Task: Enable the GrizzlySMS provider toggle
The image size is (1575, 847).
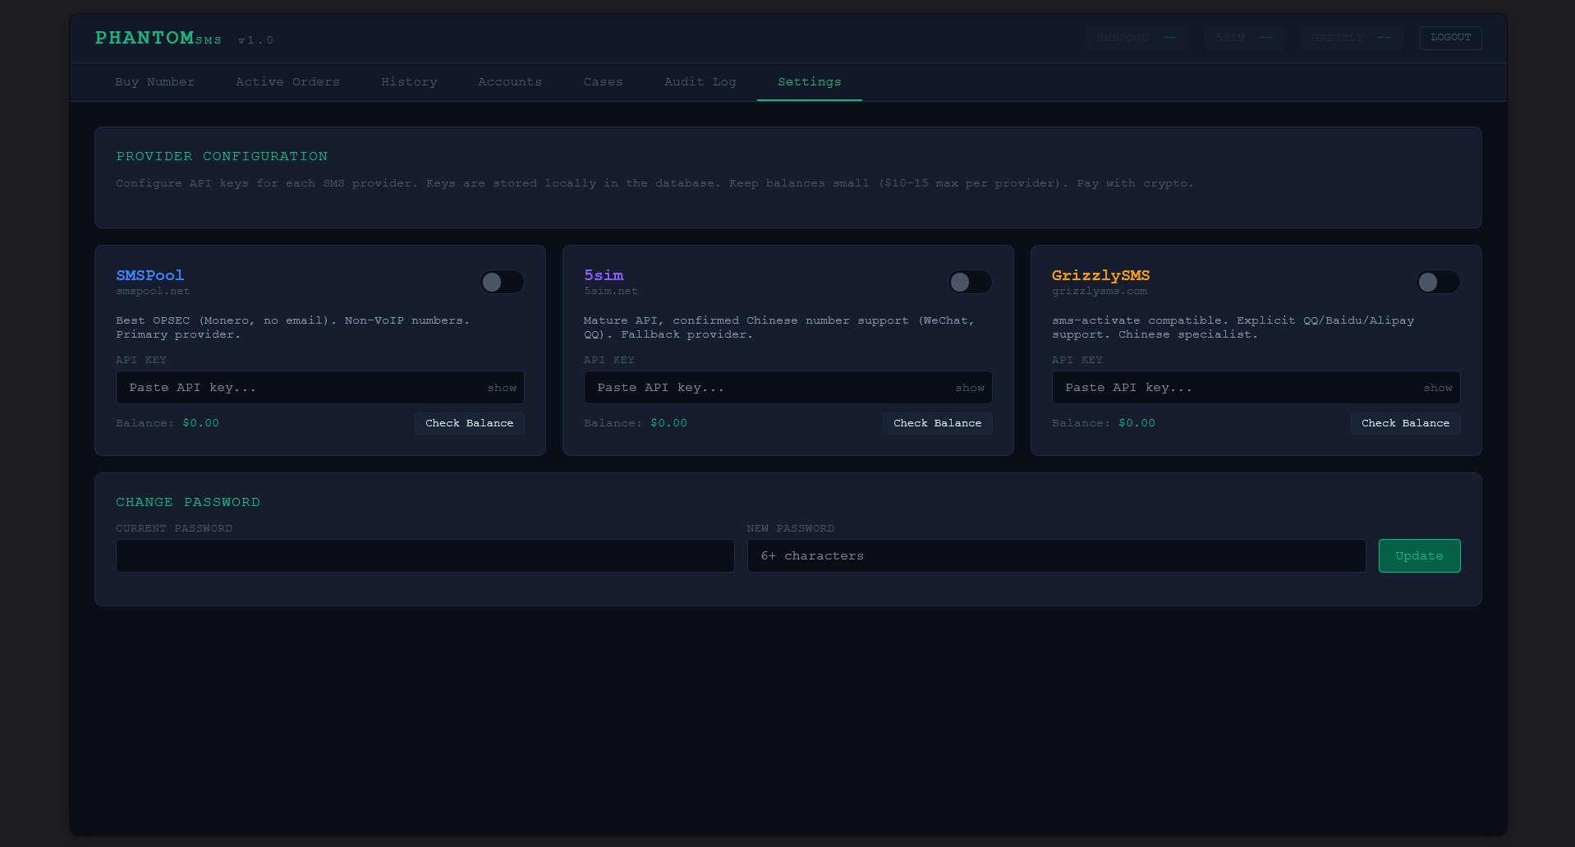Action: [1437, 282]
